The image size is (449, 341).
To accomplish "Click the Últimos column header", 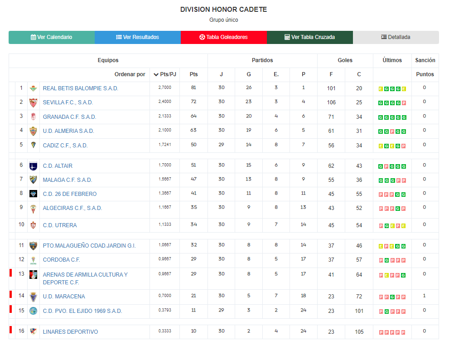I will [x=392, y=60].
